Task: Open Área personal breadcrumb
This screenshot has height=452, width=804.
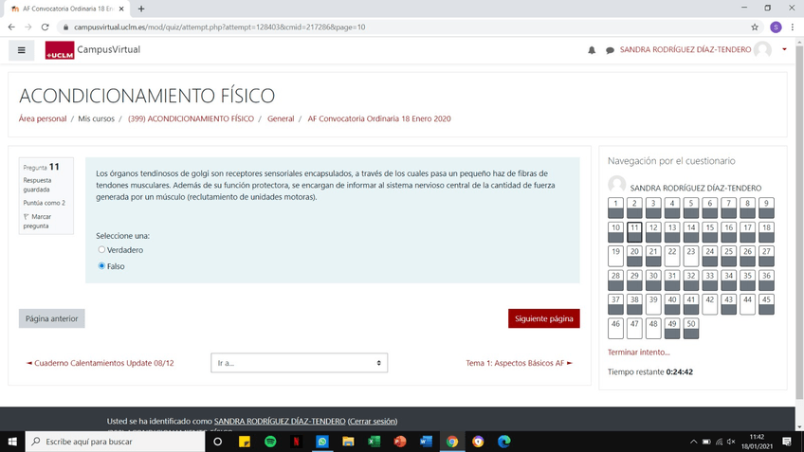Action: tap(43, 118)
